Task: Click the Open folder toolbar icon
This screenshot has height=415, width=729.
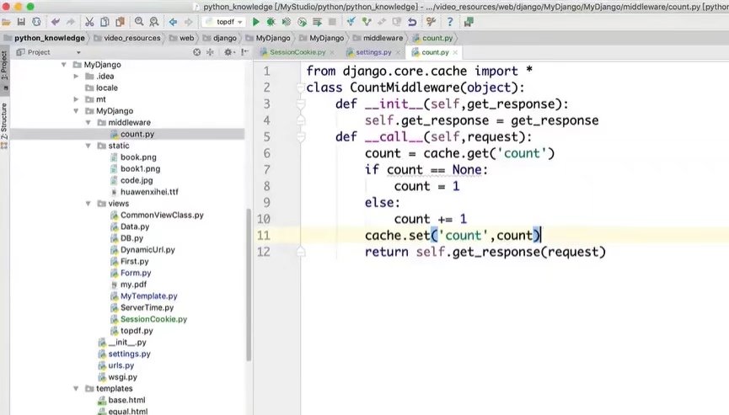Action: pos(6,22)
